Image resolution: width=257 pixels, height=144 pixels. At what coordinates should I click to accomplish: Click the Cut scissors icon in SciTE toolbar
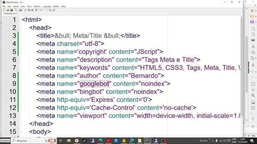coord(25,10)
